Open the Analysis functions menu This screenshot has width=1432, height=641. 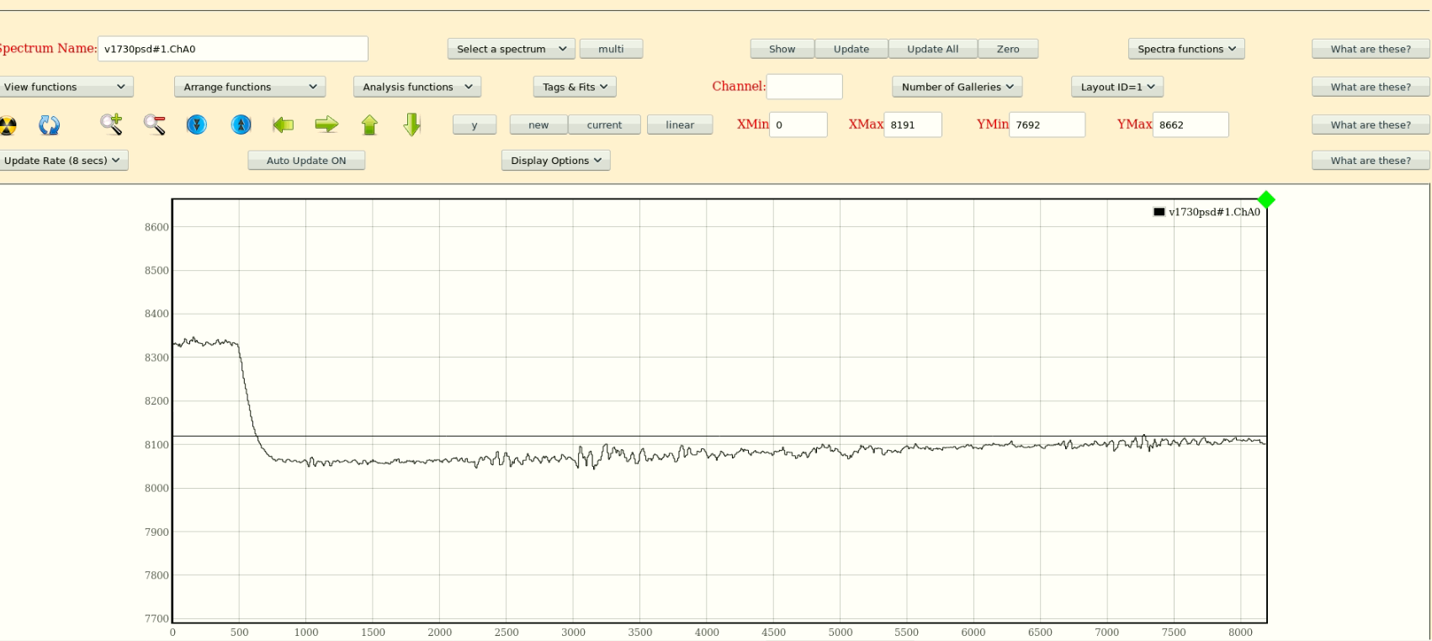(417, 87)
